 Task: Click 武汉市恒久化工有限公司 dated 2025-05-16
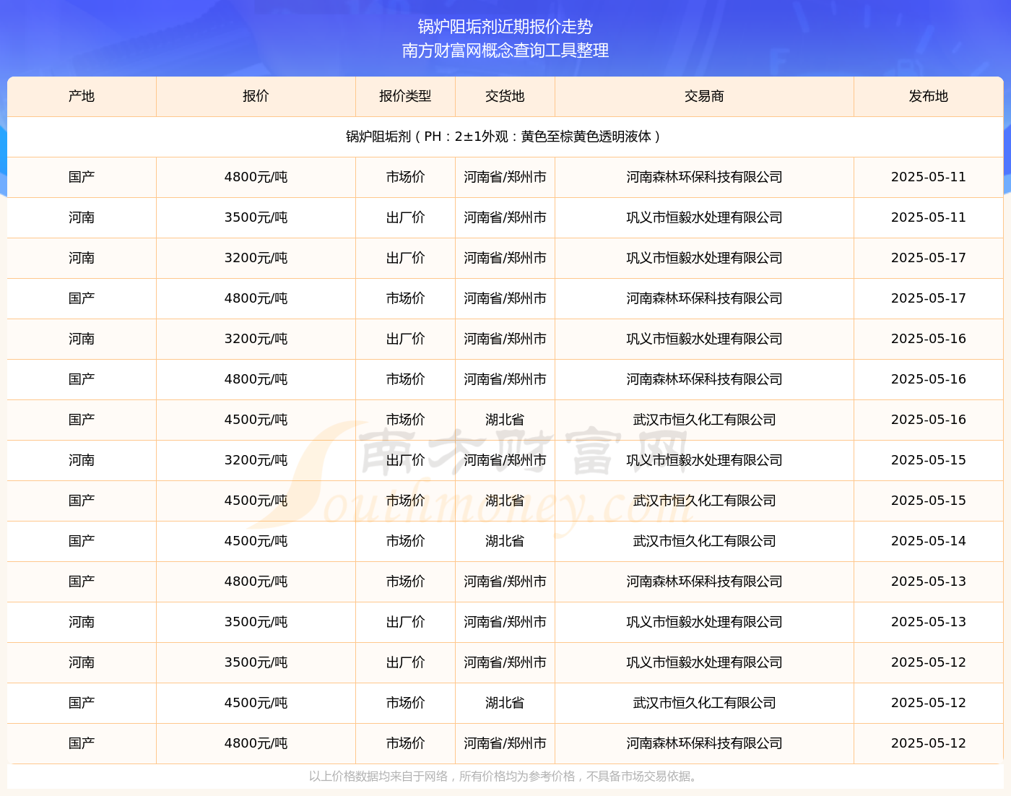(x=704, y=420)
